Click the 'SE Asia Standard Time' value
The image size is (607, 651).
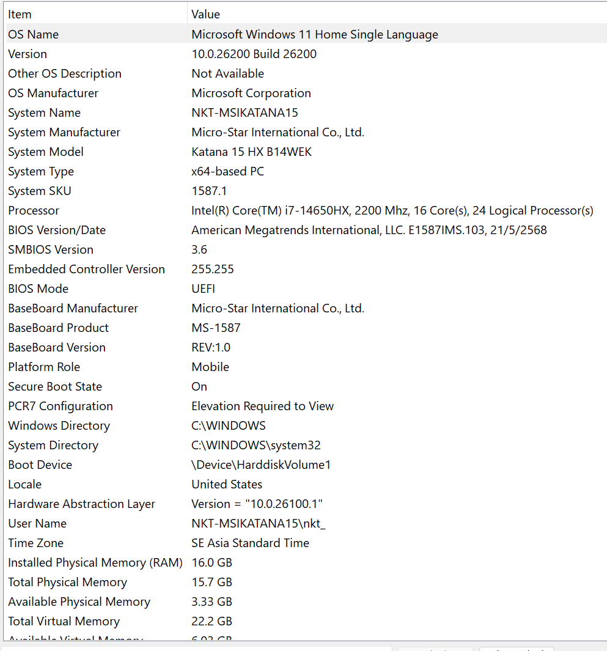[251, 543]
